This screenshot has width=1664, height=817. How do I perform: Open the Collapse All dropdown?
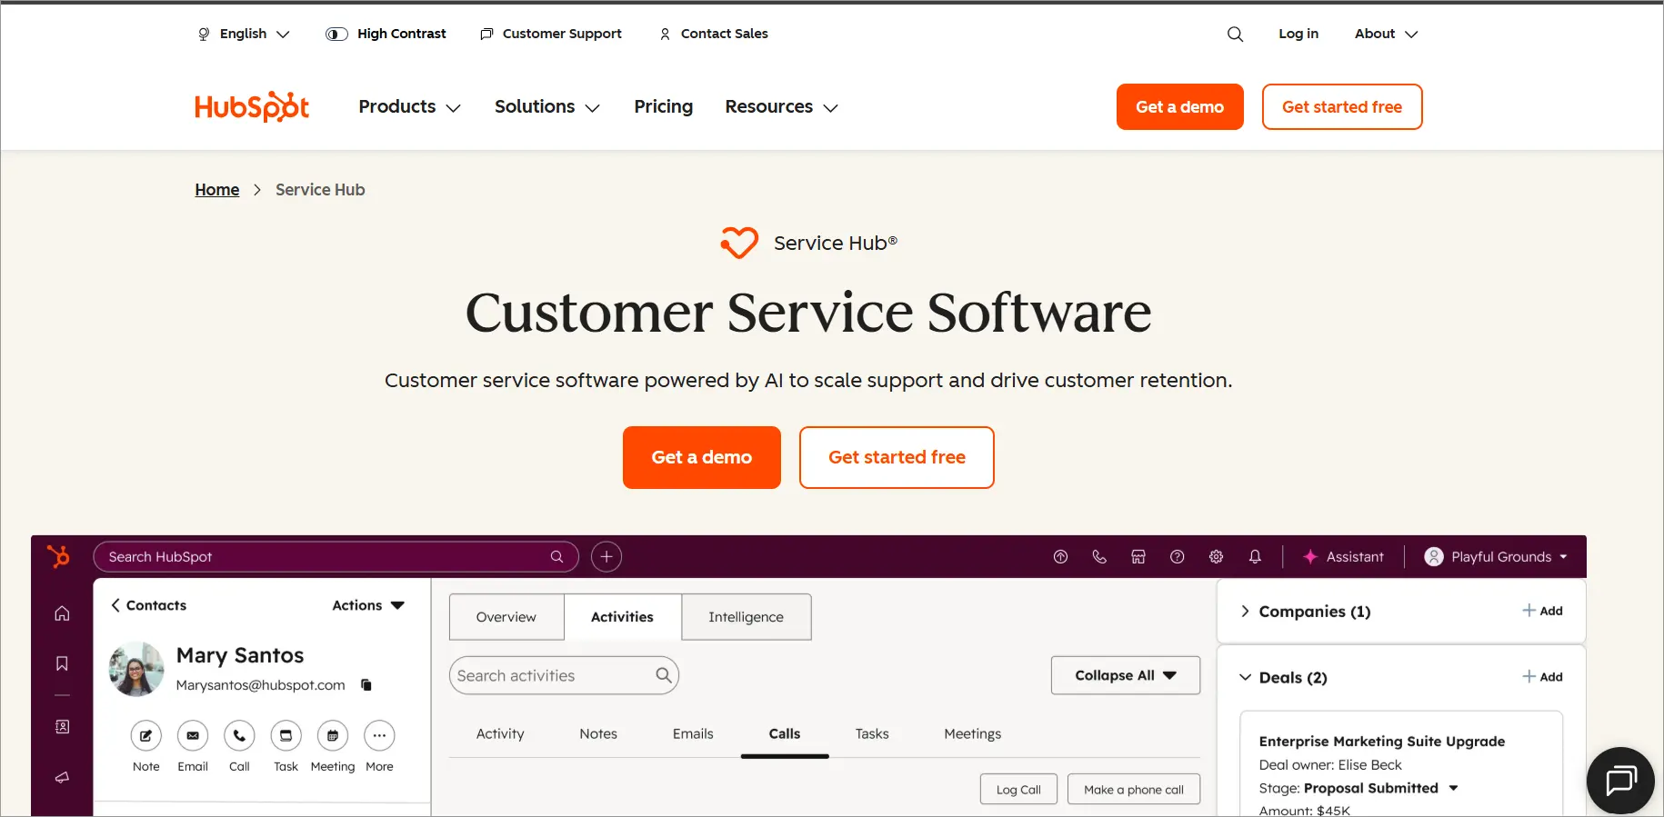(1126, 675)
